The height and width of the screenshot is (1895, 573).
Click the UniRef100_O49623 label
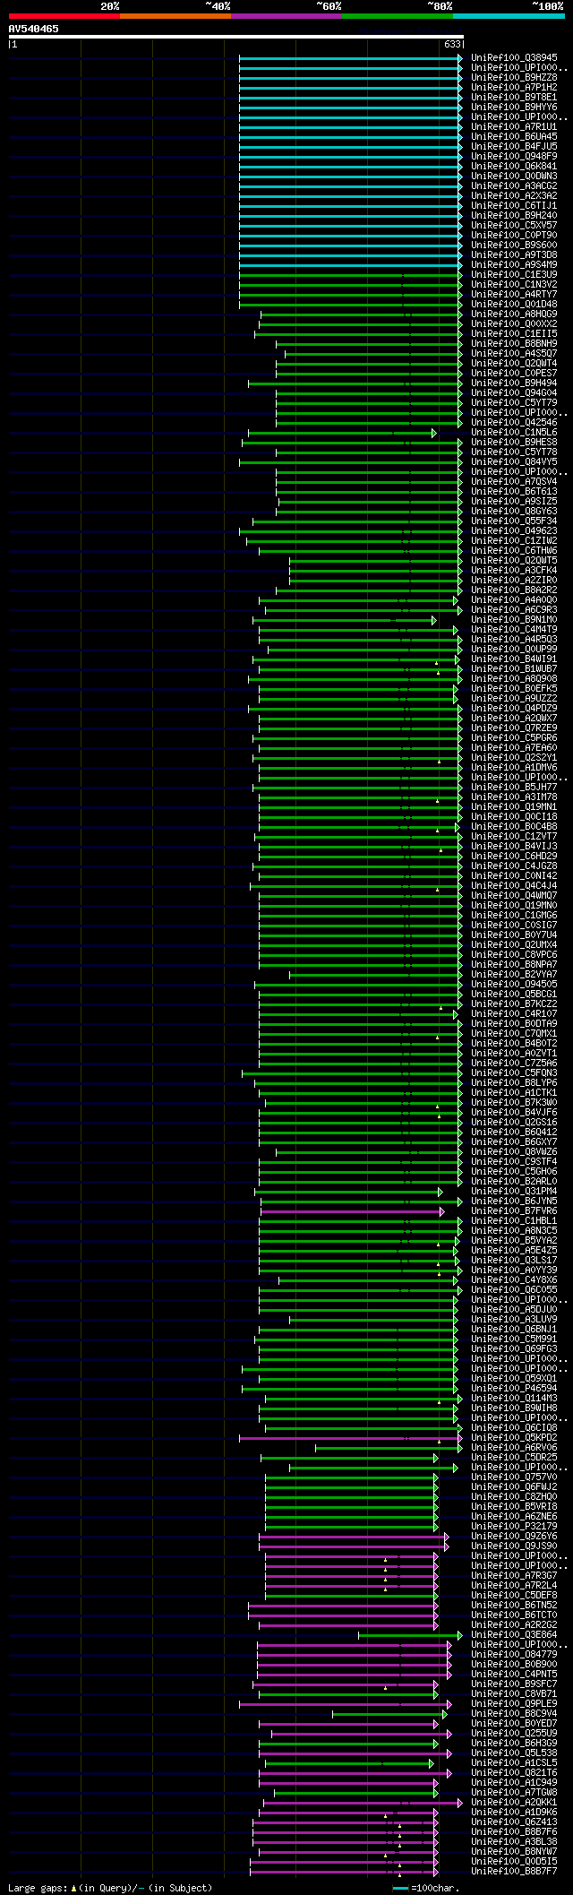(514, 531)
